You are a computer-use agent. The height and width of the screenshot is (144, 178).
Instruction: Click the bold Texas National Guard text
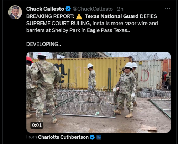click(x=112, y=16)
